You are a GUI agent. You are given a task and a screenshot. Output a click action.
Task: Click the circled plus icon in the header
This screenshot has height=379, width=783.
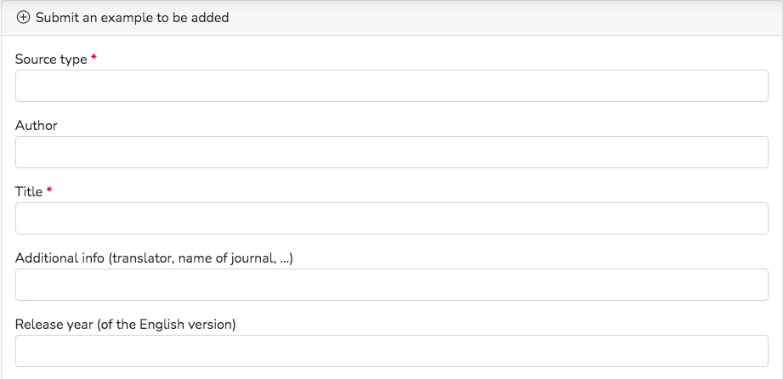pos(23,18)
